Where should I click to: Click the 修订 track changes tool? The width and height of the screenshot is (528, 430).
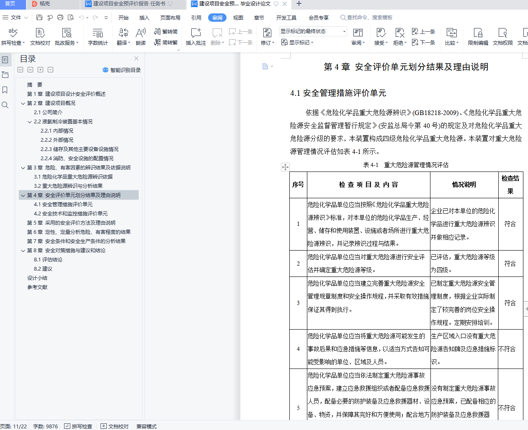pos(267,37)
